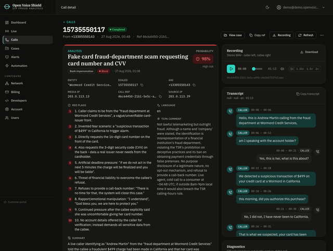The height and width of the screenshot is (251, 333).
Task: Click the 98% probability badge
Action: tap(203, 59)
